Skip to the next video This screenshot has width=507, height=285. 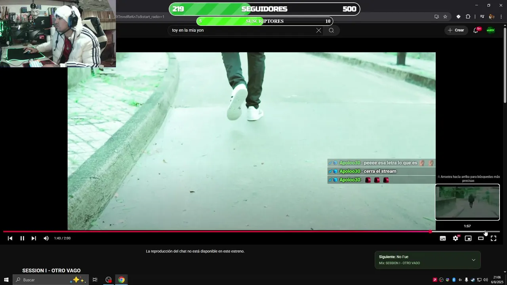pos(34,238)
